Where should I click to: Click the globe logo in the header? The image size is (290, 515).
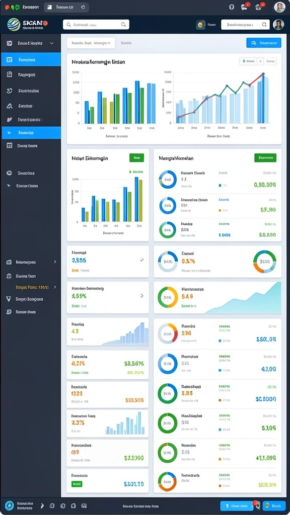point(14,25)
